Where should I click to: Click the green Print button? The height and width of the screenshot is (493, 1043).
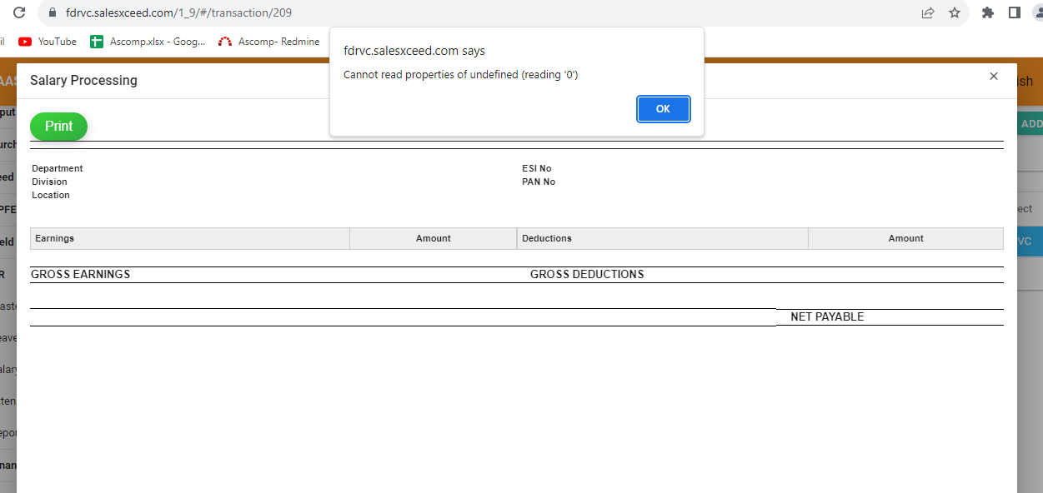58,127
